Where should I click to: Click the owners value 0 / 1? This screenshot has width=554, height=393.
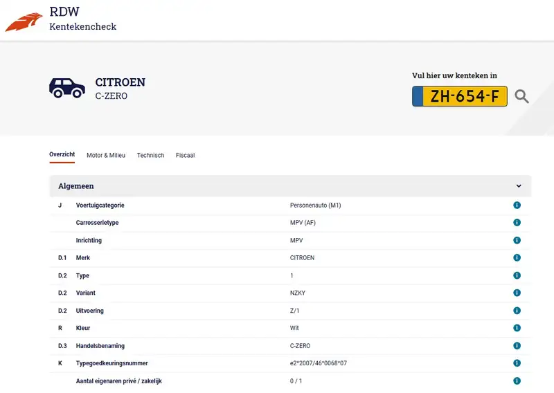[x=296, y=381]
